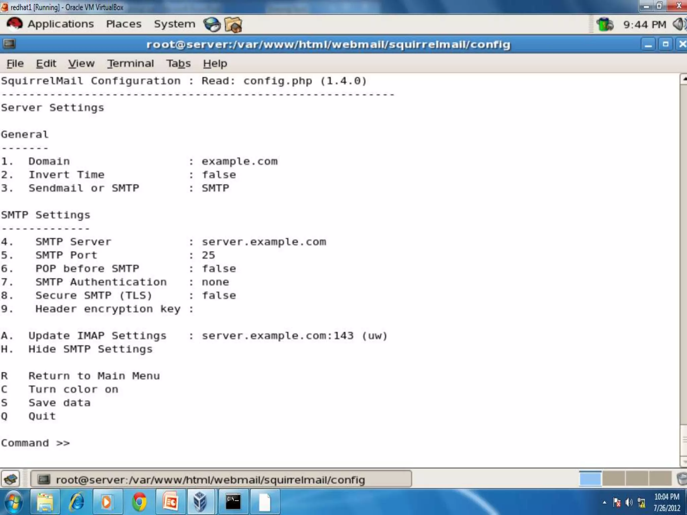Open Internet Explorer from taskbar
The height and width of the screenshot is (515, 687).
click(x=77, y=502)
